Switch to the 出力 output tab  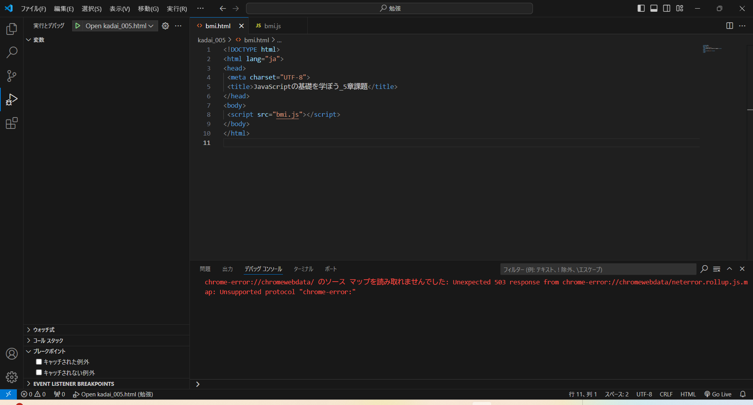click(x=228, y=269)
